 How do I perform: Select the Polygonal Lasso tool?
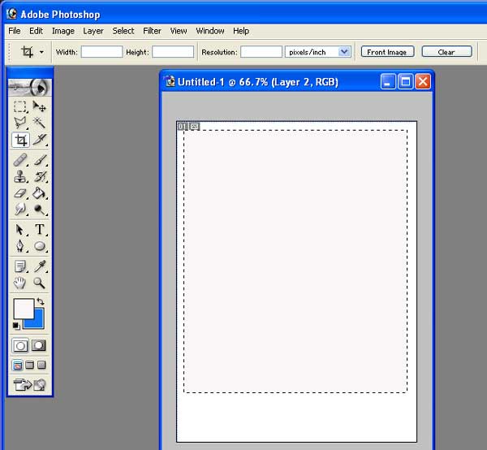pos(20,123)
